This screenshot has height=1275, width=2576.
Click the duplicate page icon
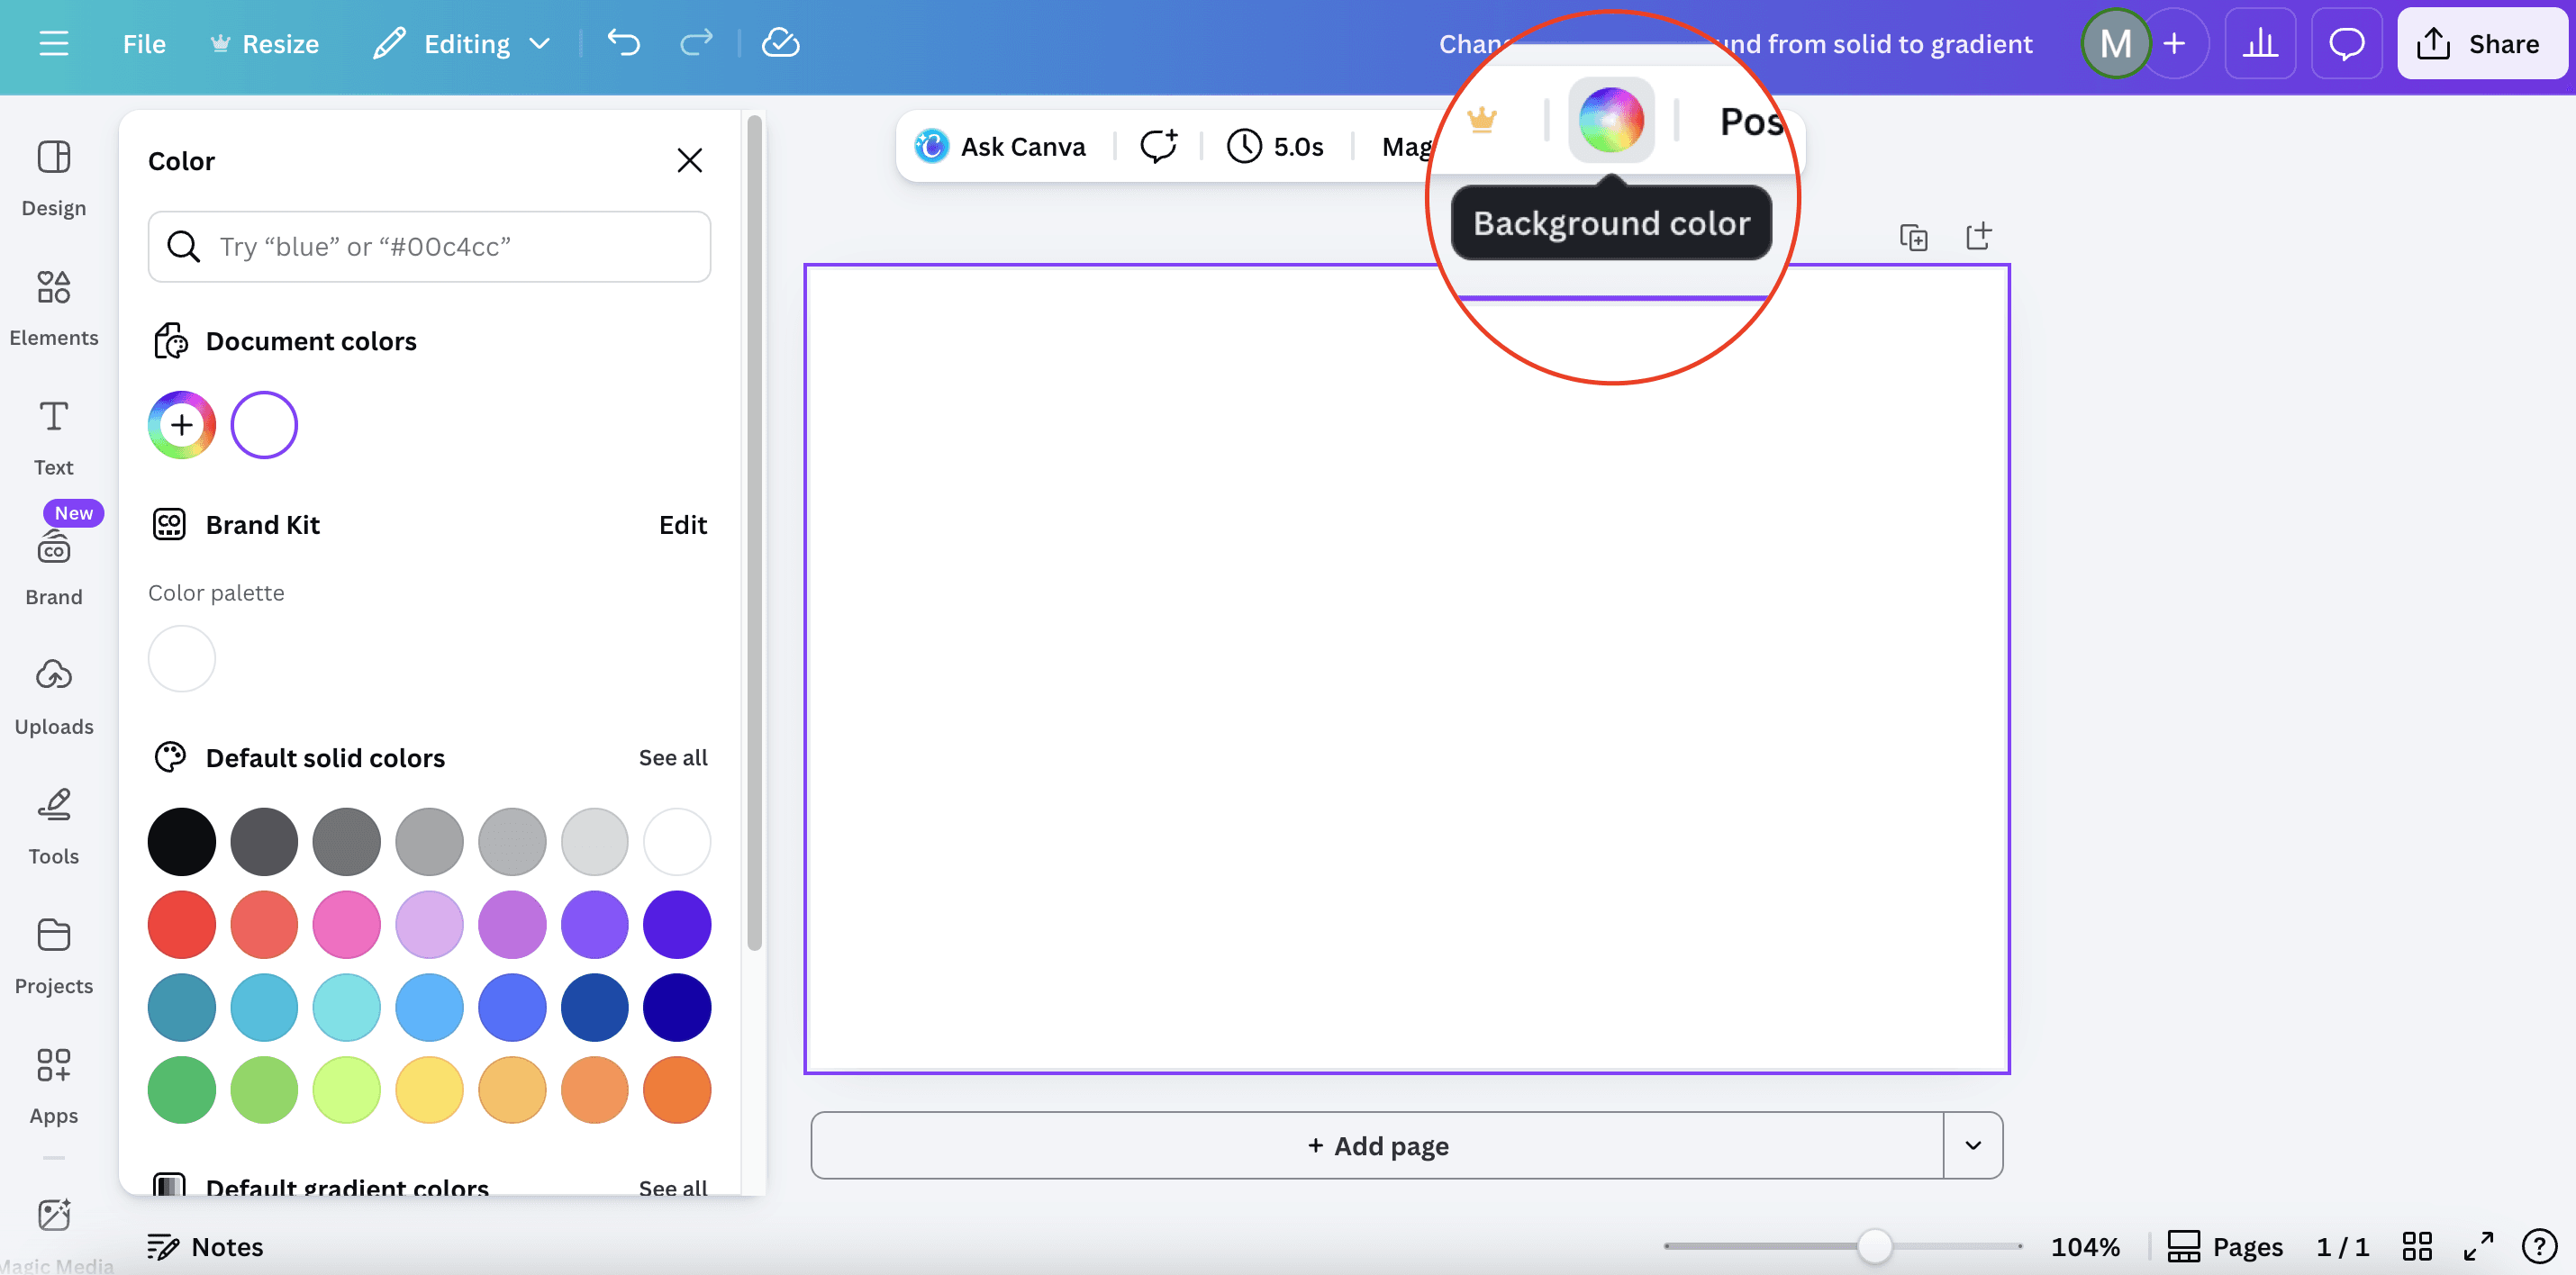pos(1913,237)
